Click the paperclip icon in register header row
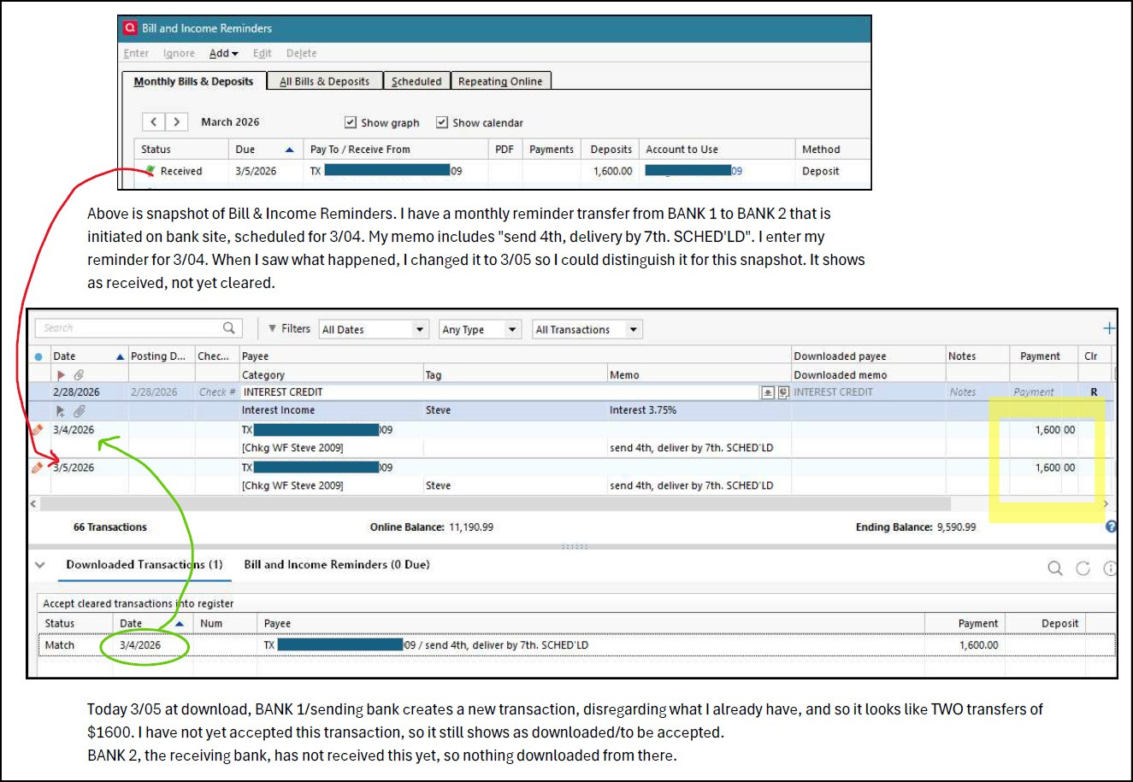 (78, 374)
